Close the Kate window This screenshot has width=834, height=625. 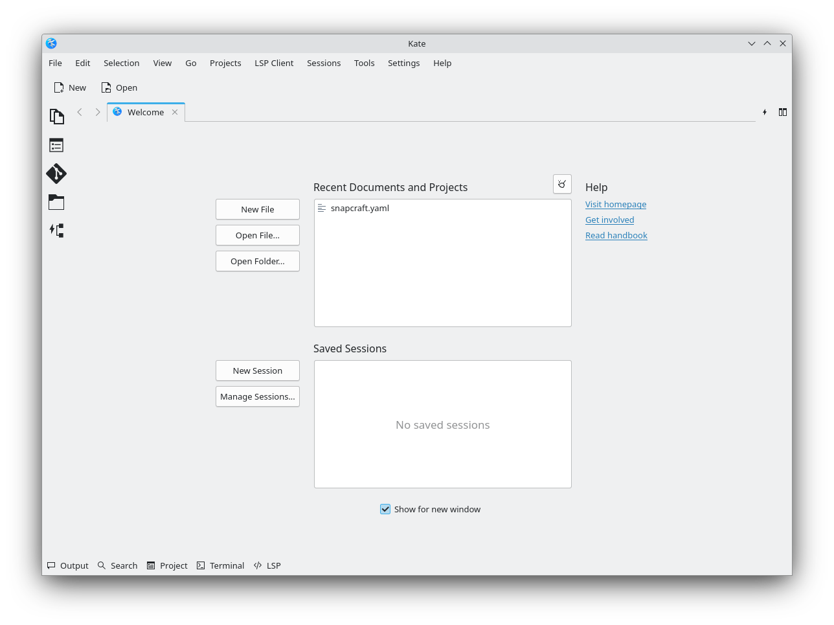(x=783, y=43)
